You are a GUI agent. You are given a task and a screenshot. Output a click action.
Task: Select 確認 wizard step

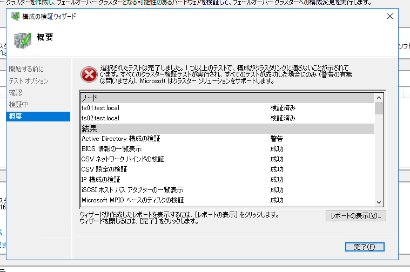16,93
